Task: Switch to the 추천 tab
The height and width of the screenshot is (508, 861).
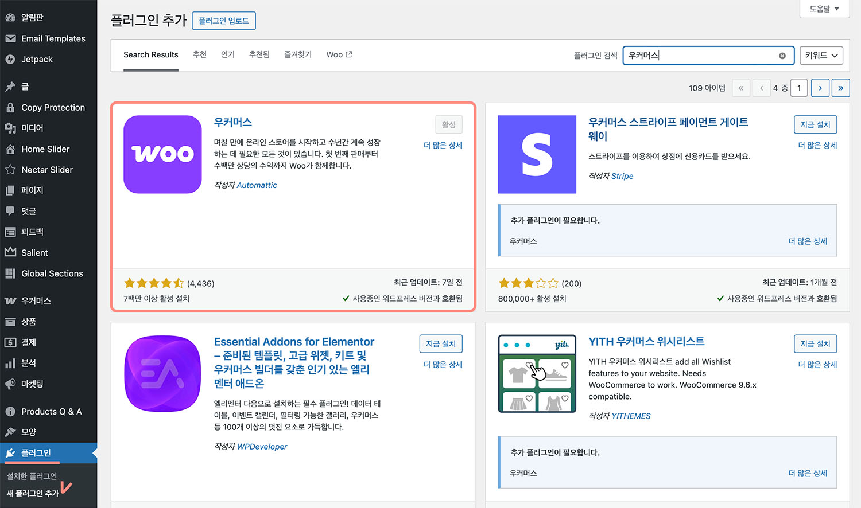Action: (x=200, y=54)
